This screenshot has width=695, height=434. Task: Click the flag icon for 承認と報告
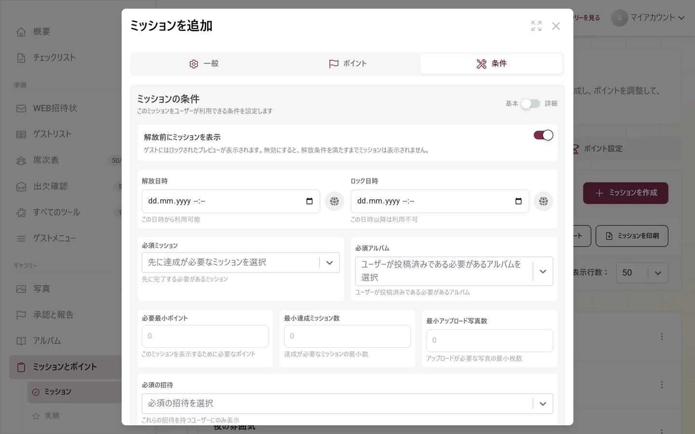(x=21, y=315)
